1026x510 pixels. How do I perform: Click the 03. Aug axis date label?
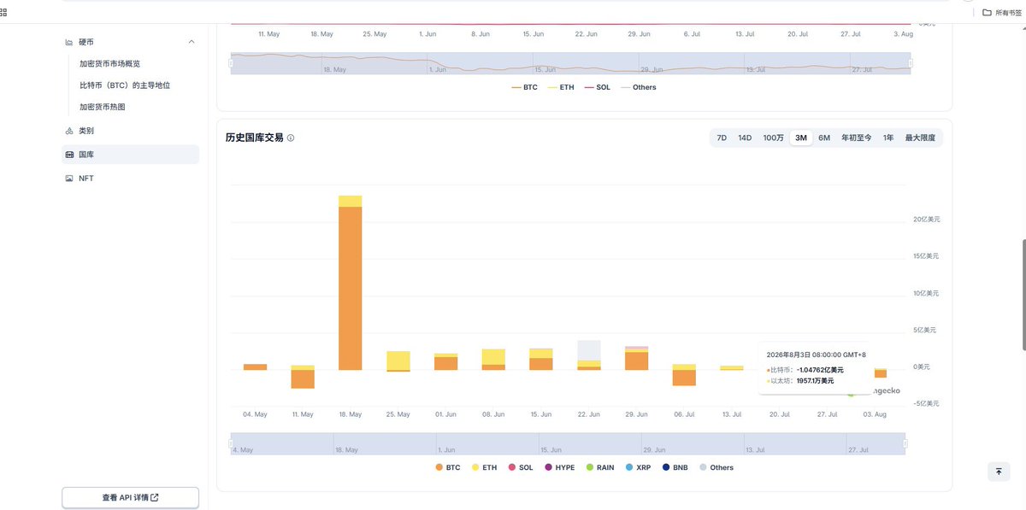pos(875,414)
